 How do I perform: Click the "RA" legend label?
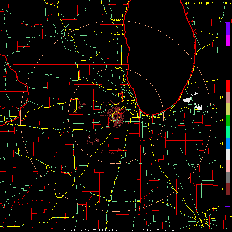(x=221, y=132)
